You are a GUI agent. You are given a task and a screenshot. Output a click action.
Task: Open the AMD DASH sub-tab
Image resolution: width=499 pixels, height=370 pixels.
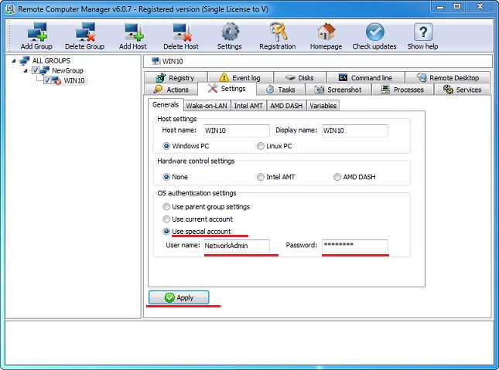[x=286, y=106]
